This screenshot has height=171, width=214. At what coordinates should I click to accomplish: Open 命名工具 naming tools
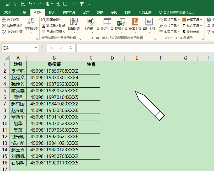click(x=135, y=25)
